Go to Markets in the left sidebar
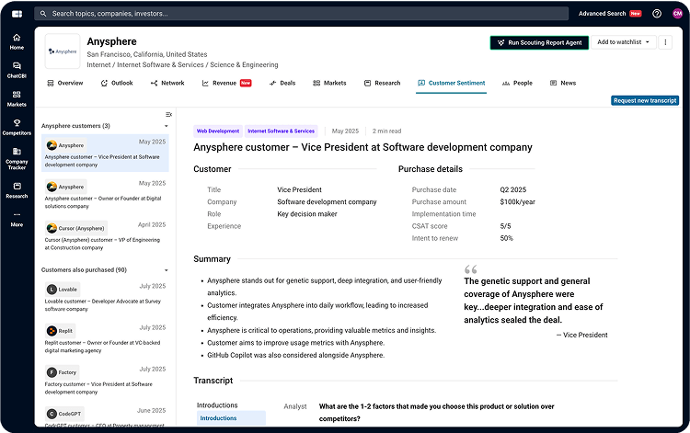The height and width of the screenshot is (433, 690). point(17,98)
